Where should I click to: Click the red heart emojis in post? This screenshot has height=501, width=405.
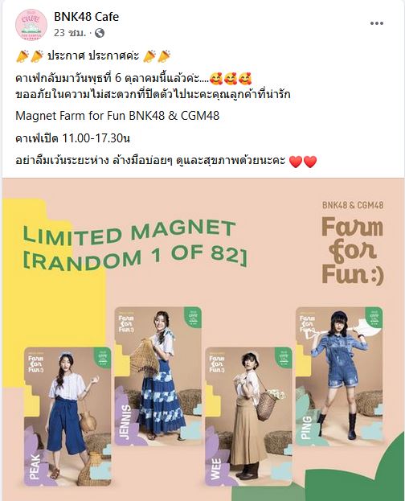coord(303,162)
